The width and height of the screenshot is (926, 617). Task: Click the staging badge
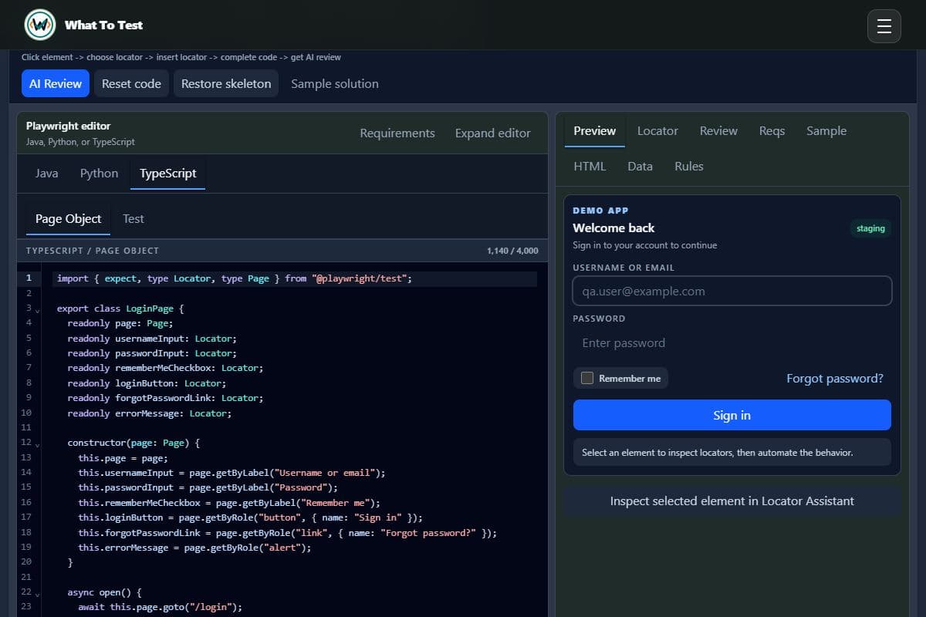pyautogui.click(x=870, y=228)
